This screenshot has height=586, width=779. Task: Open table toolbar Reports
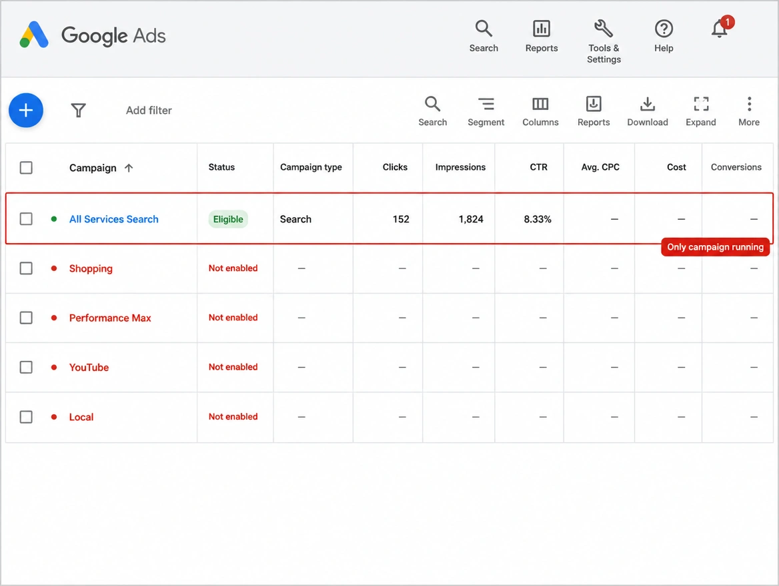click(x=593, y=111)
